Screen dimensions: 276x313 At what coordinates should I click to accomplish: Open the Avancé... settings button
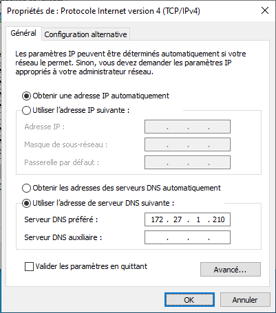(x=231, y=270)
